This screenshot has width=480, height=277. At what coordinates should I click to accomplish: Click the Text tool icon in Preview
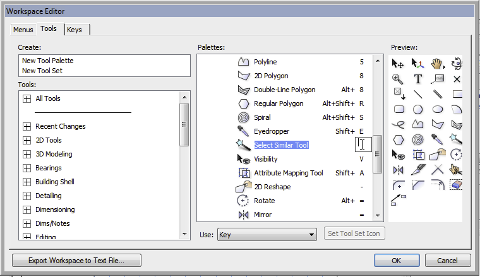point(418,79)
